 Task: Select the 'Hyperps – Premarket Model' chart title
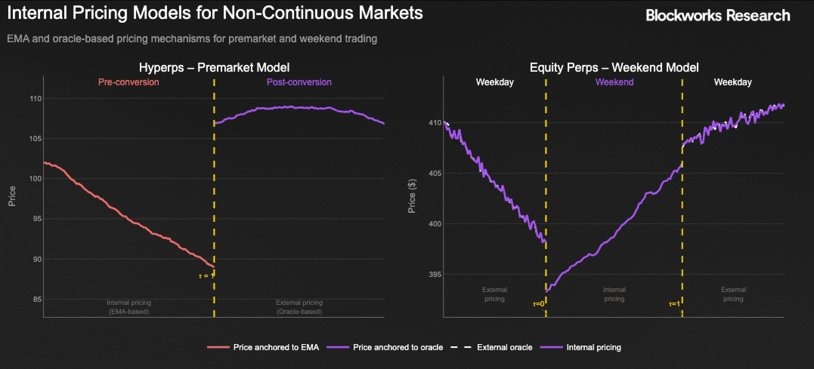click(x=214, y=68)
